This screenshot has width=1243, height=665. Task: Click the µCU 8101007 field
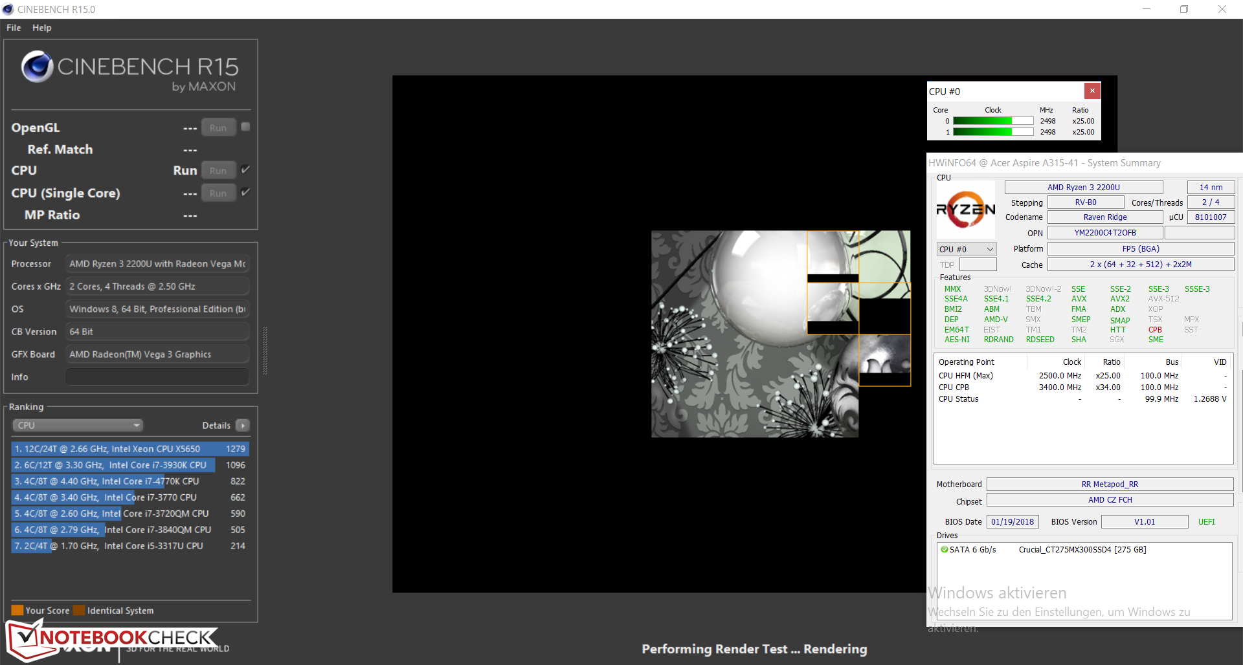pyautogui.click(x=1211, y=217)
